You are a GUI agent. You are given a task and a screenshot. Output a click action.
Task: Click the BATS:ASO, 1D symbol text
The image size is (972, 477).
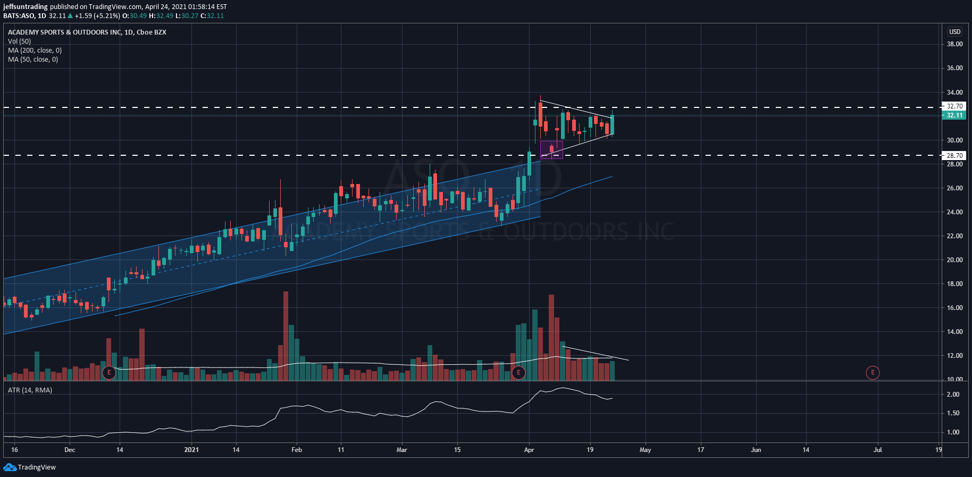click(x=24, y=16)
